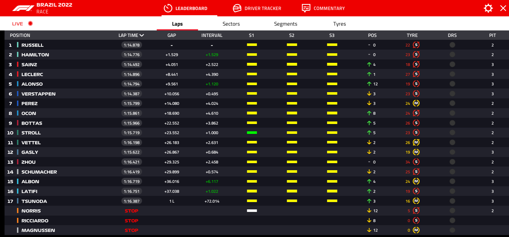
Task: Click Tsunoda's interval +72.014
Action: [212, 201]
